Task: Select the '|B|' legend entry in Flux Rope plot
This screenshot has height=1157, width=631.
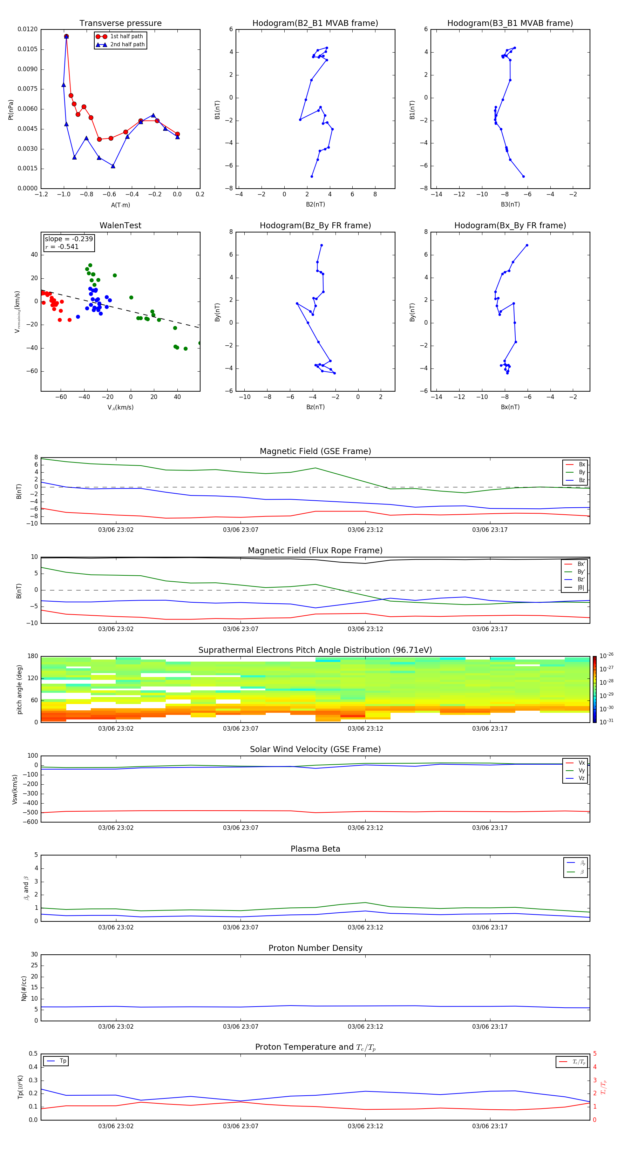Action: tap(575, 588)
